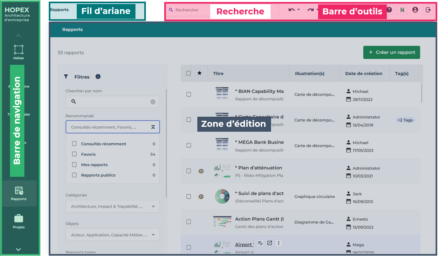Open the Métier navigation icon
The image size is (438, 256).
coord(19,52)
